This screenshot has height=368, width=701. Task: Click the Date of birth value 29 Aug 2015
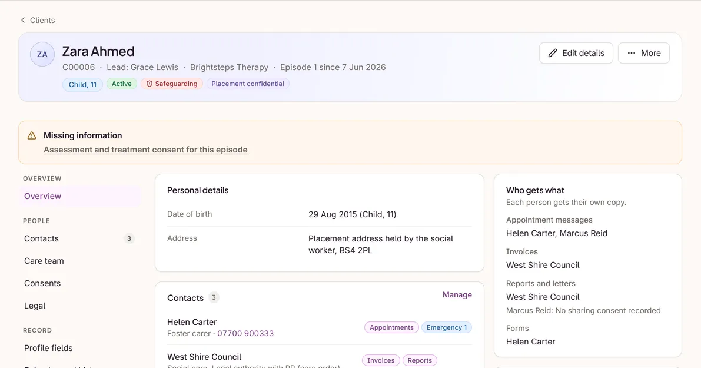click(353, 214)
